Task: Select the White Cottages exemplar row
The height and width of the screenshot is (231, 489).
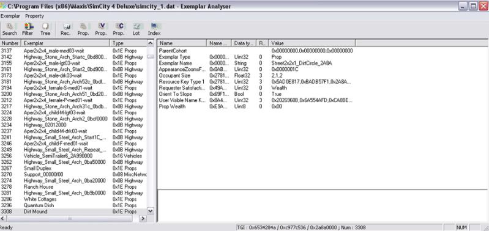Action: [x=73, y=199]
